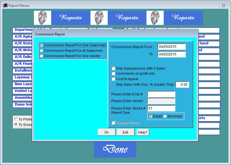
Task: Focus the Please Enter Emp # field
Action: [161, 94]
